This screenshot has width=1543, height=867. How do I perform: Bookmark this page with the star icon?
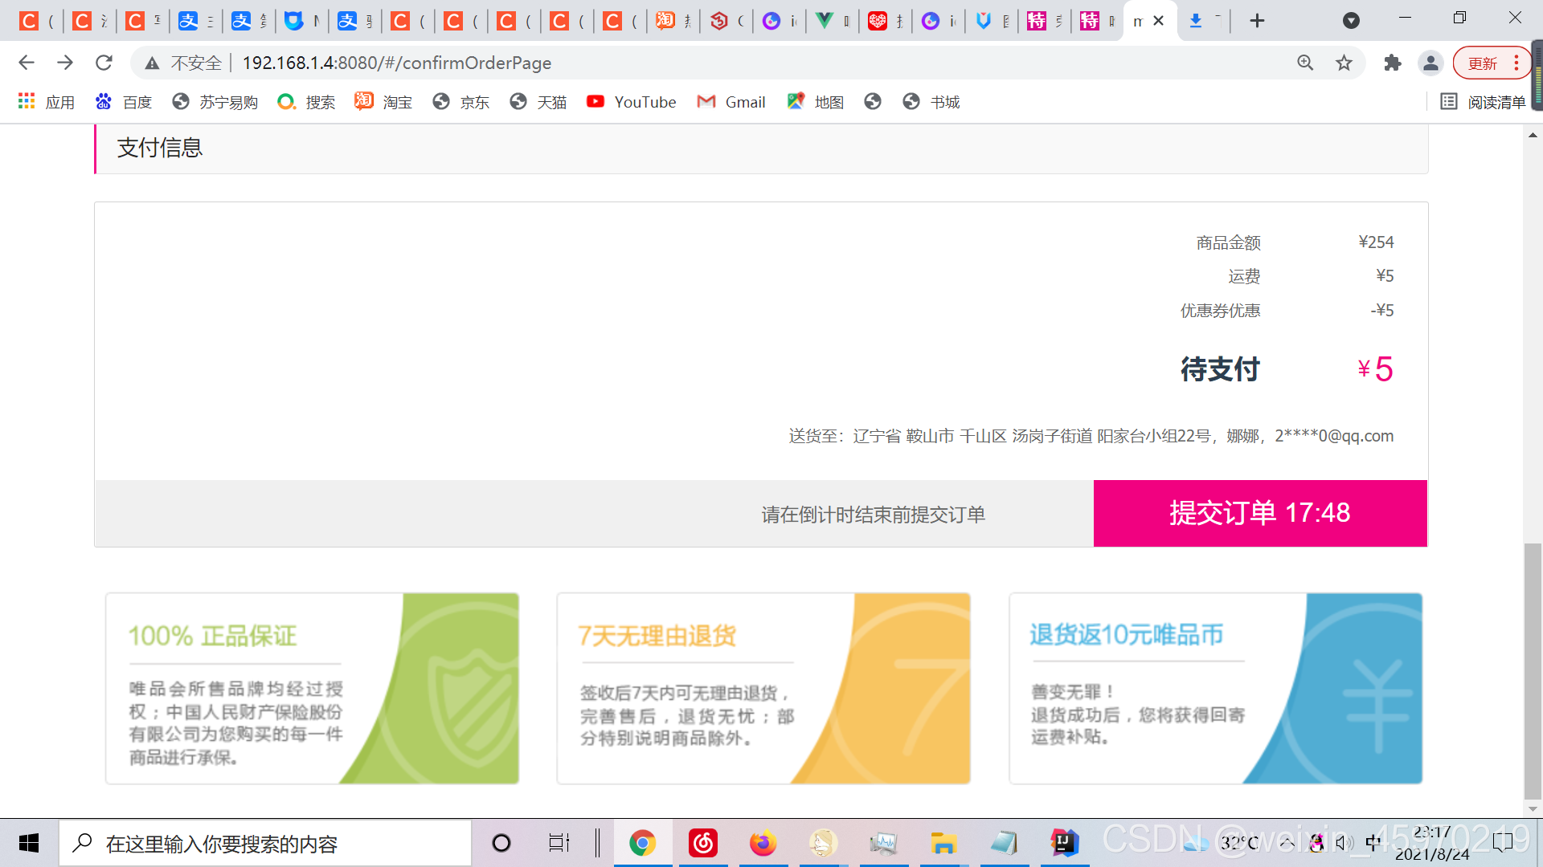point(1344,63)
